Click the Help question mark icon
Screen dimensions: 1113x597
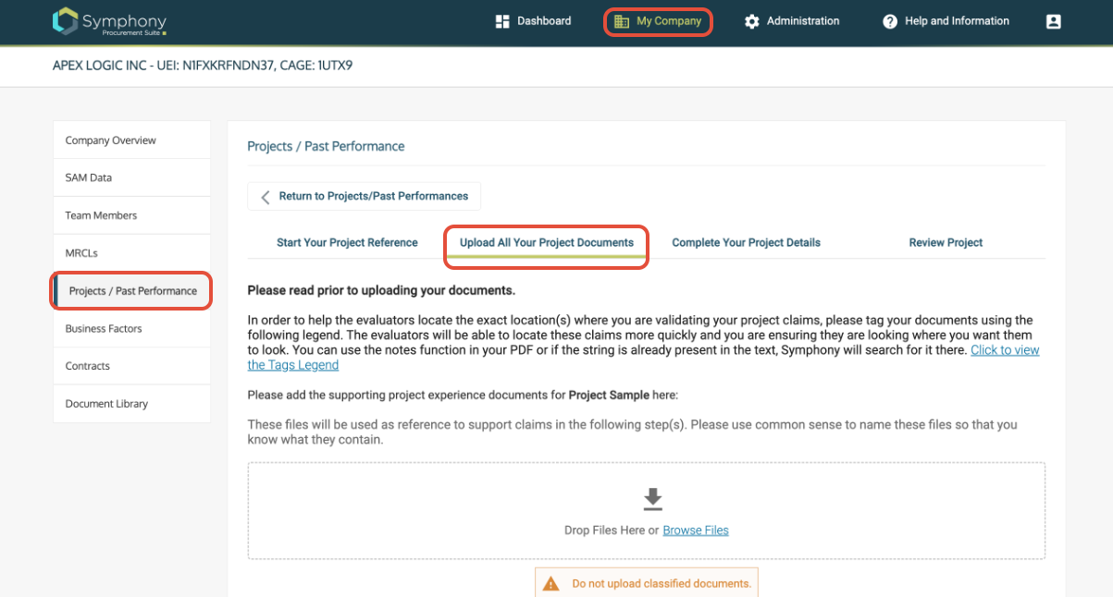point(890,21)
